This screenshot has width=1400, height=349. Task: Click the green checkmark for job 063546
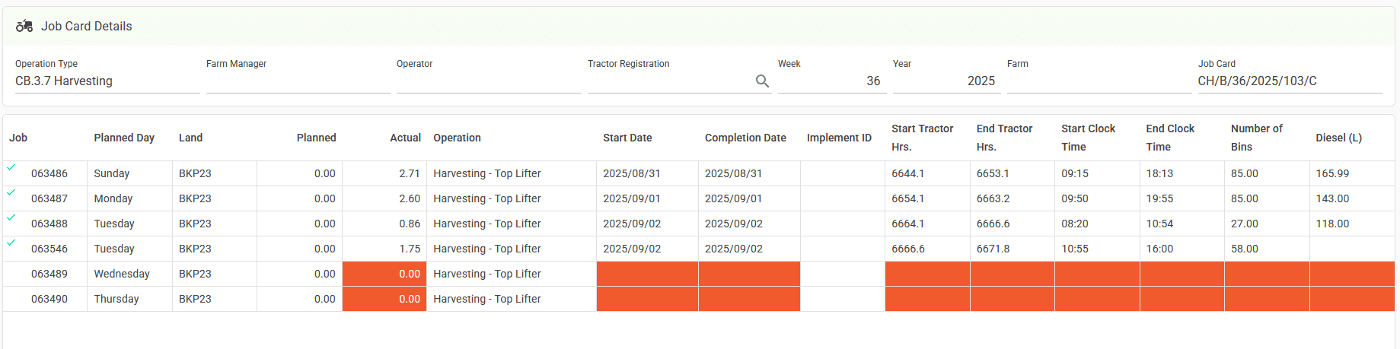click(x=11, y=243)
